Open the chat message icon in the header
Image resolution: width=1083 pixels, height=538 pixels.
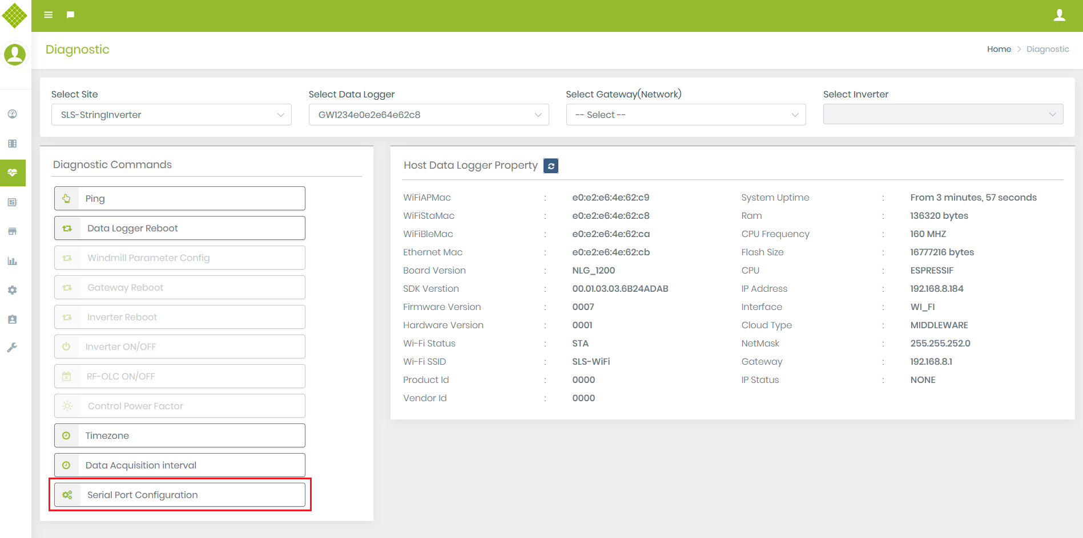point(70,14)
